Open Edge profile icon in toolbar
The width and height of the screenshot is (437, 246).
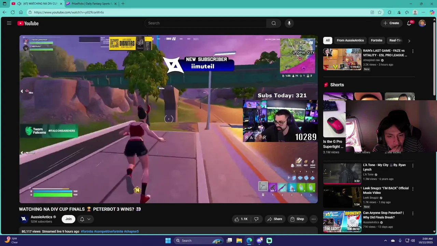pyautogui.click(x=415, y=12)
